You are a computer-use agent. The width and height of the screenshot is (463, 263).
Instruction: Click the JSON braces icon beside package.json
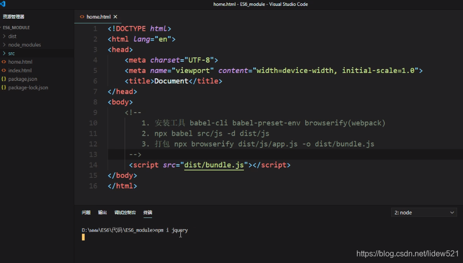(3, 79)
